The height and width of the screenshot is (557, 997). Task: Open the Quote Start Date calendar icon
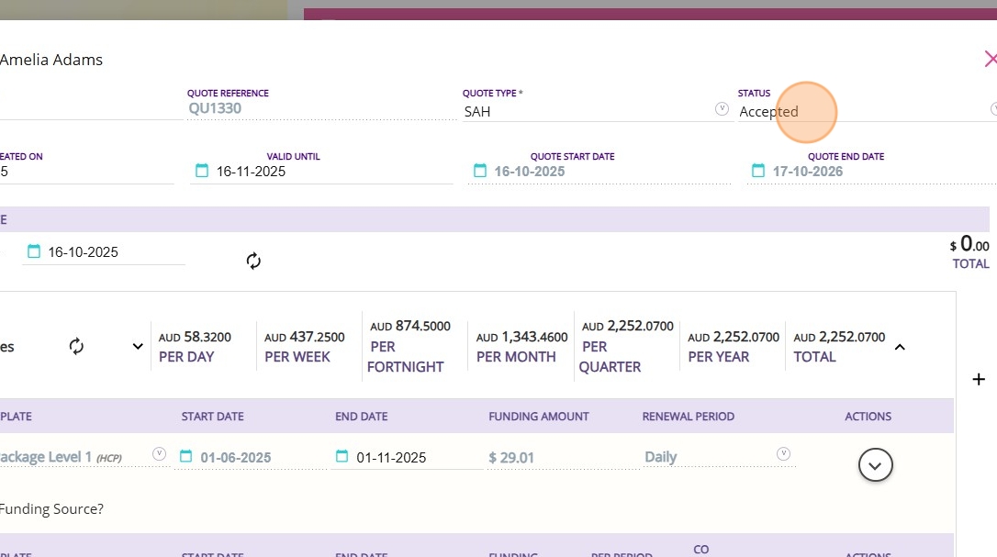coord(480,171)
